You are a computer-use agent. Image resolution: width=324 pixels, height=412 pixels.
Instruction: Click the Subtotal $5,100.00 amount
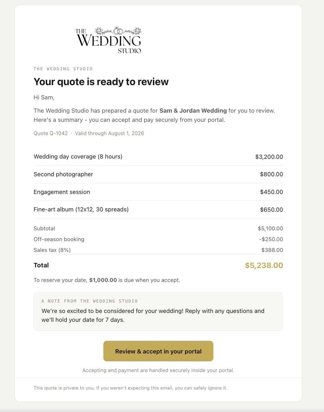point(270,228)
